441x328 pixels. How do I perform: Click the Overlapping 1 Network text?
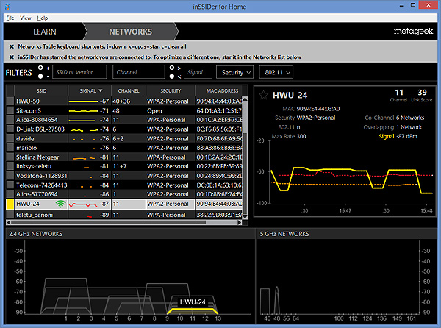pos(392,127)
